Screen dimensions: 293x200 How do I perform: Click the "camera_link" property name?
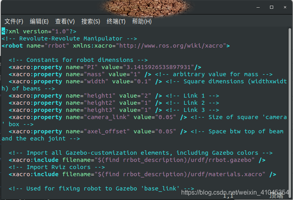pyautogui.click(x=107, y=117)
